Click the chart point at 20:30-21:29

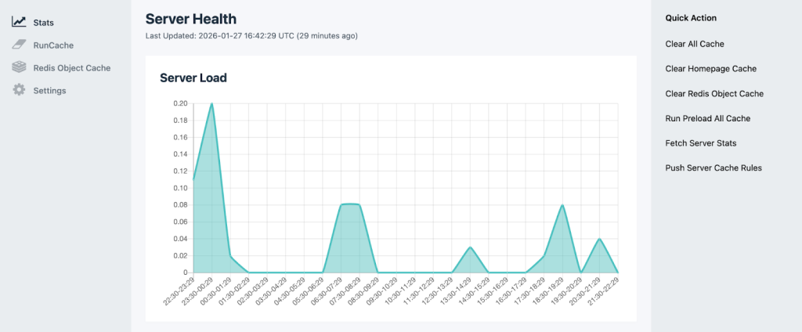[599, 239]
